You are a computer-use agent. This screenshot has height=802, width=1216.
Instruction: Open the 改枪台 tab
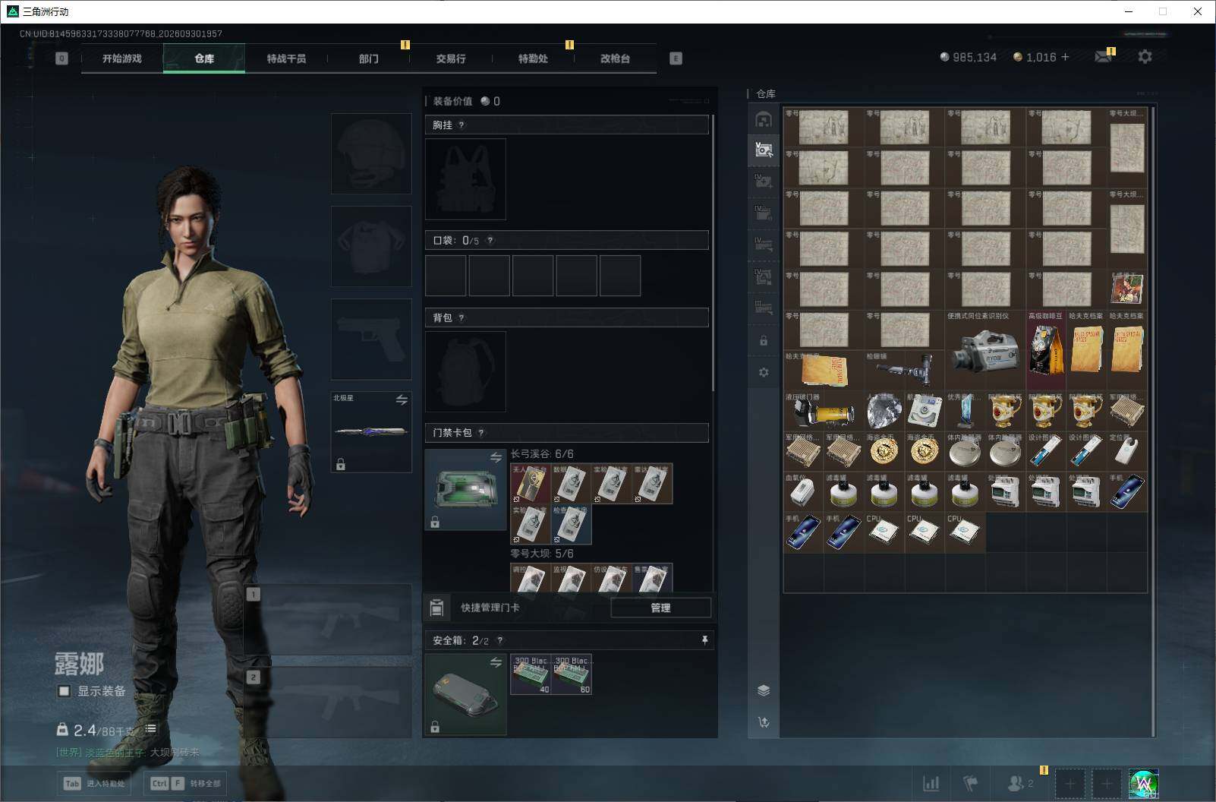click(x=615, y=58)
